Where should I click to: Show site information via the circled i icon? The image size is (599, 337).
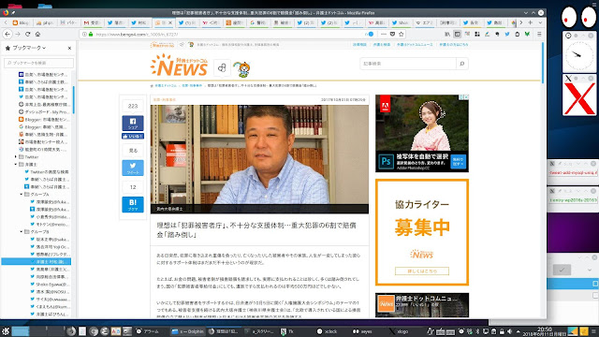pyautogui.click(x=85, y=34)
